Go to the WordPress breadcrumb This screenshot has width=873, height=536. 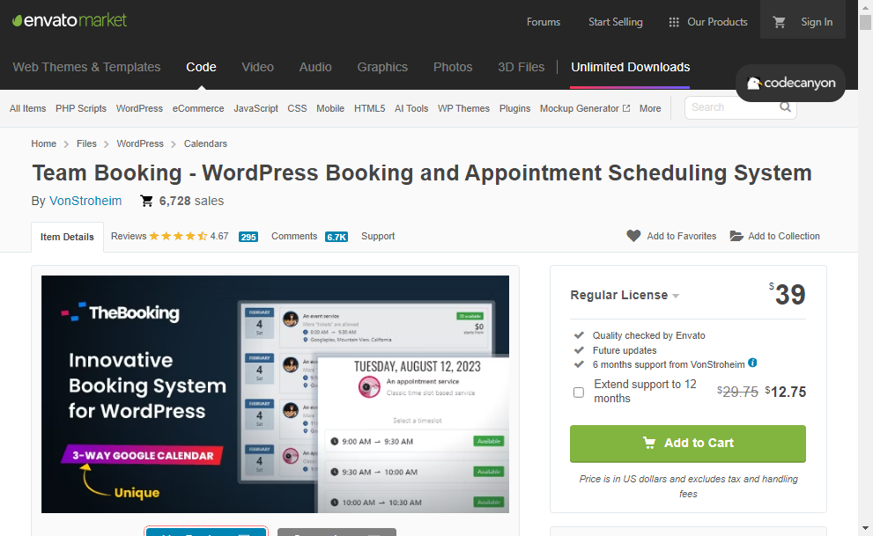tap(140, 143)
